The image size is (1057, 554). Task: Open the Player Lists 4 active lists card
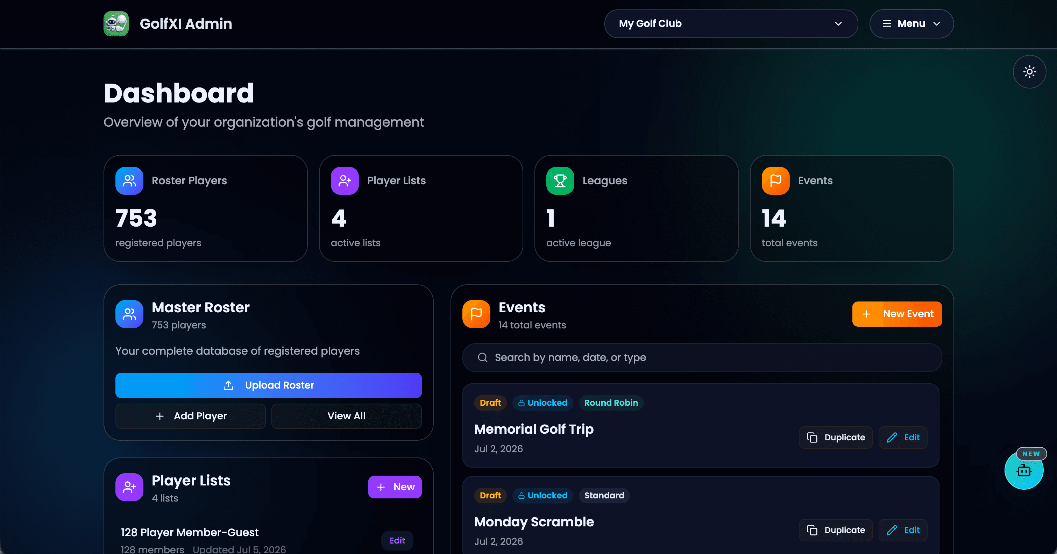point(421,208)
